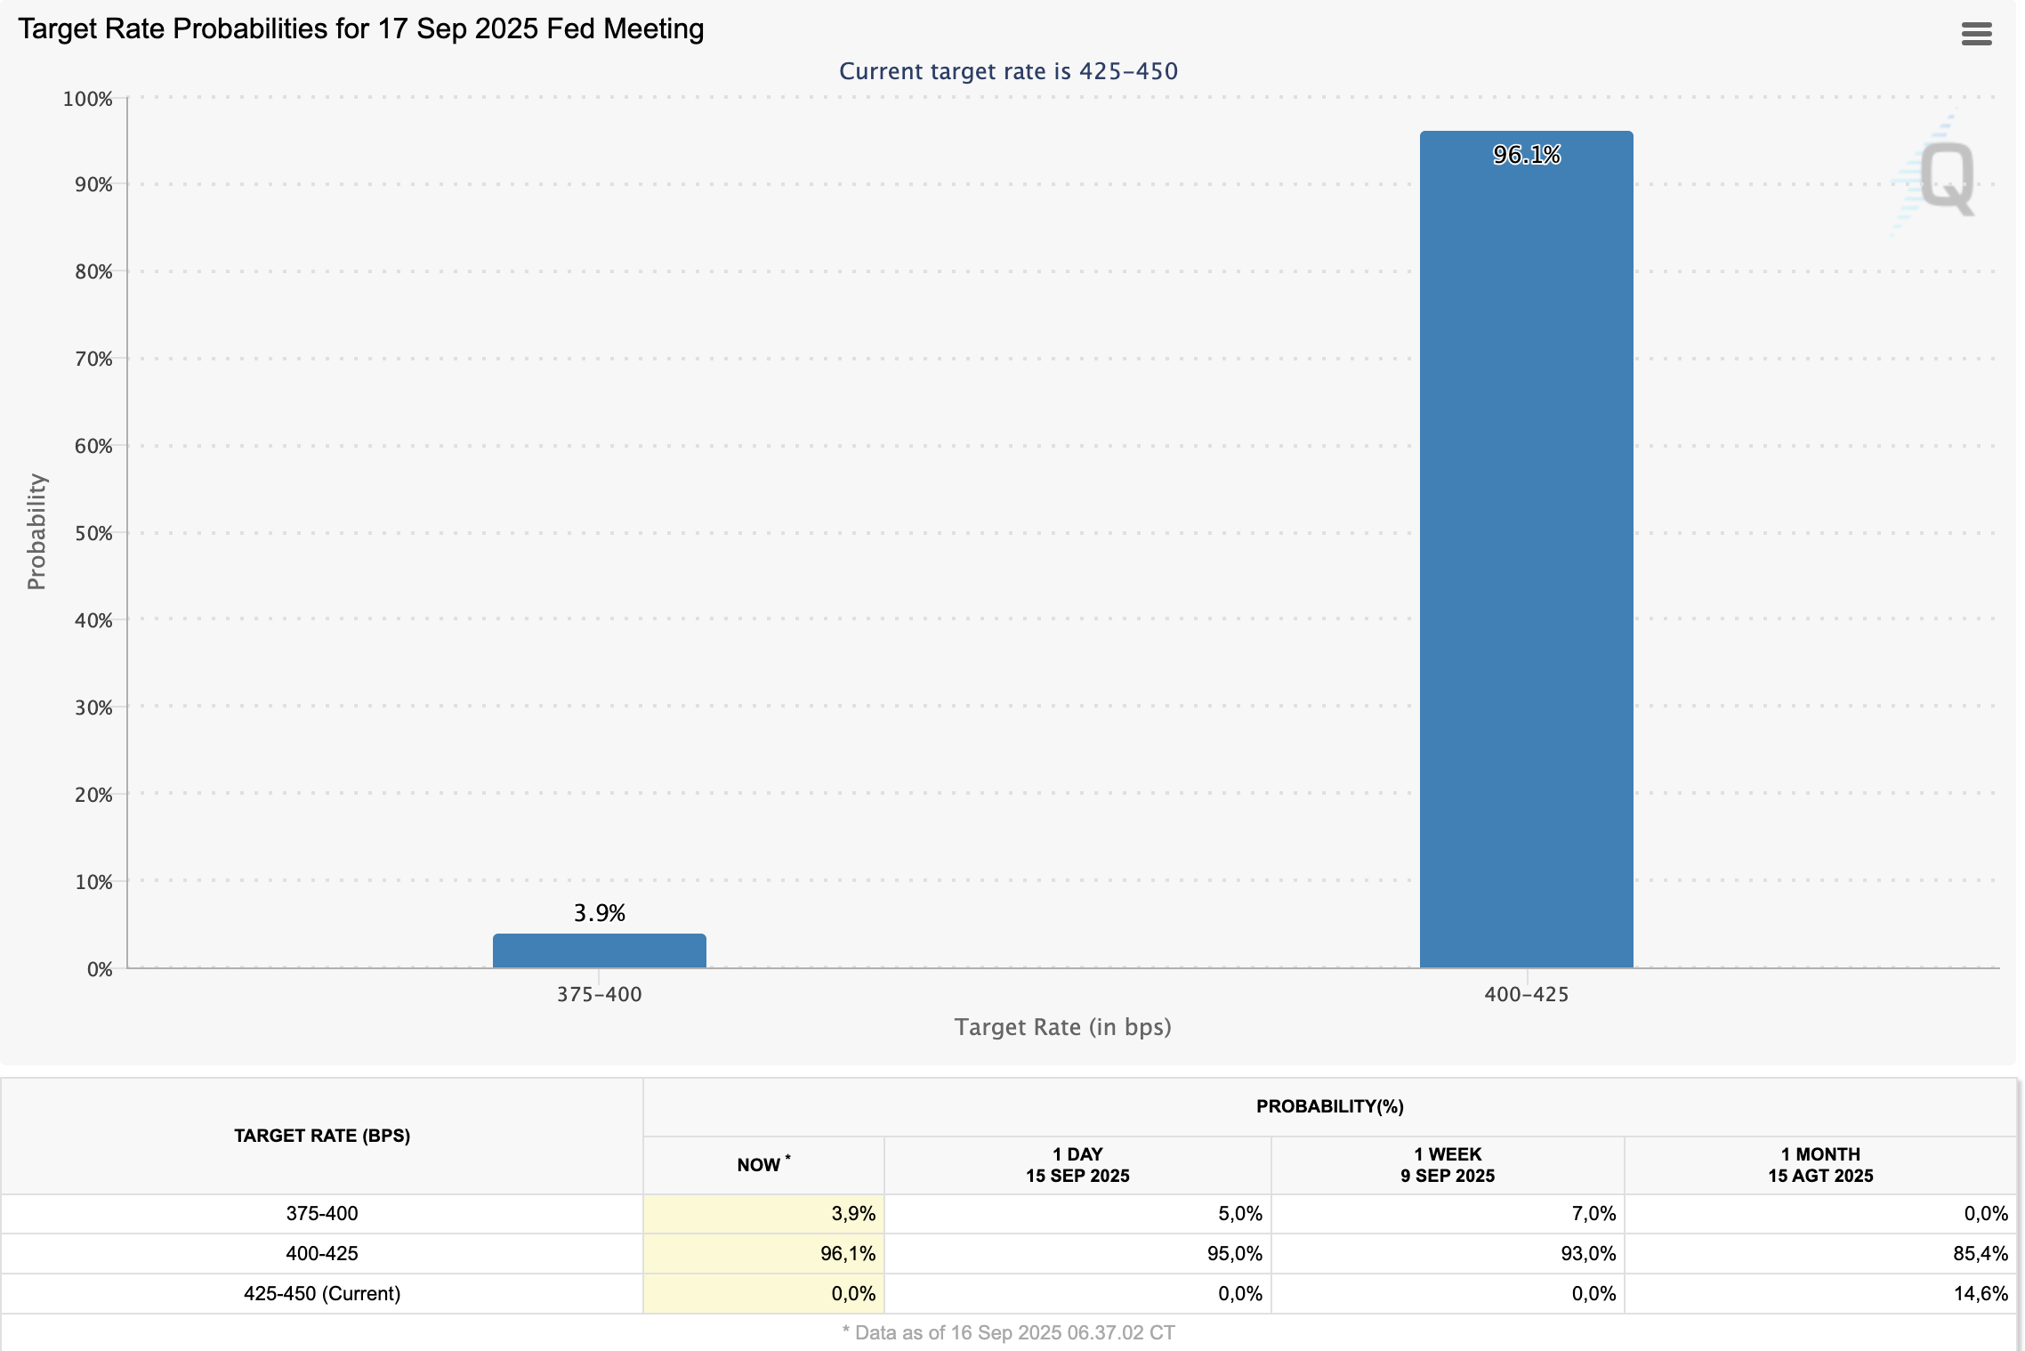This screenshot has height=1351, width=2025.
Task: Click the highlighted 3,9% NOW cell
Action: [852, 1213]
